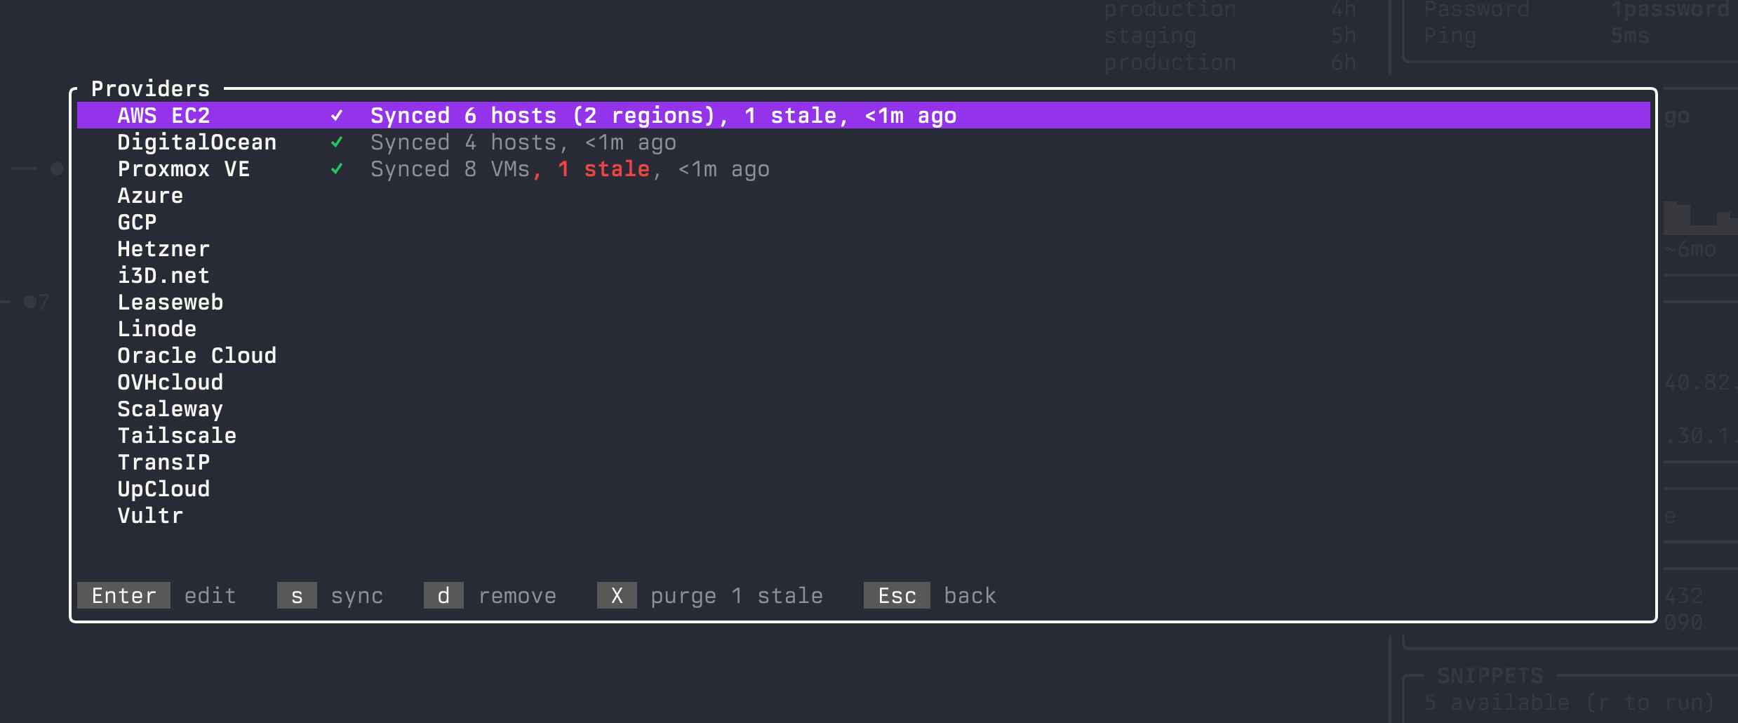
Task: Click the red '1 stale' text for Proxmox
Action: tap(603, 169)
